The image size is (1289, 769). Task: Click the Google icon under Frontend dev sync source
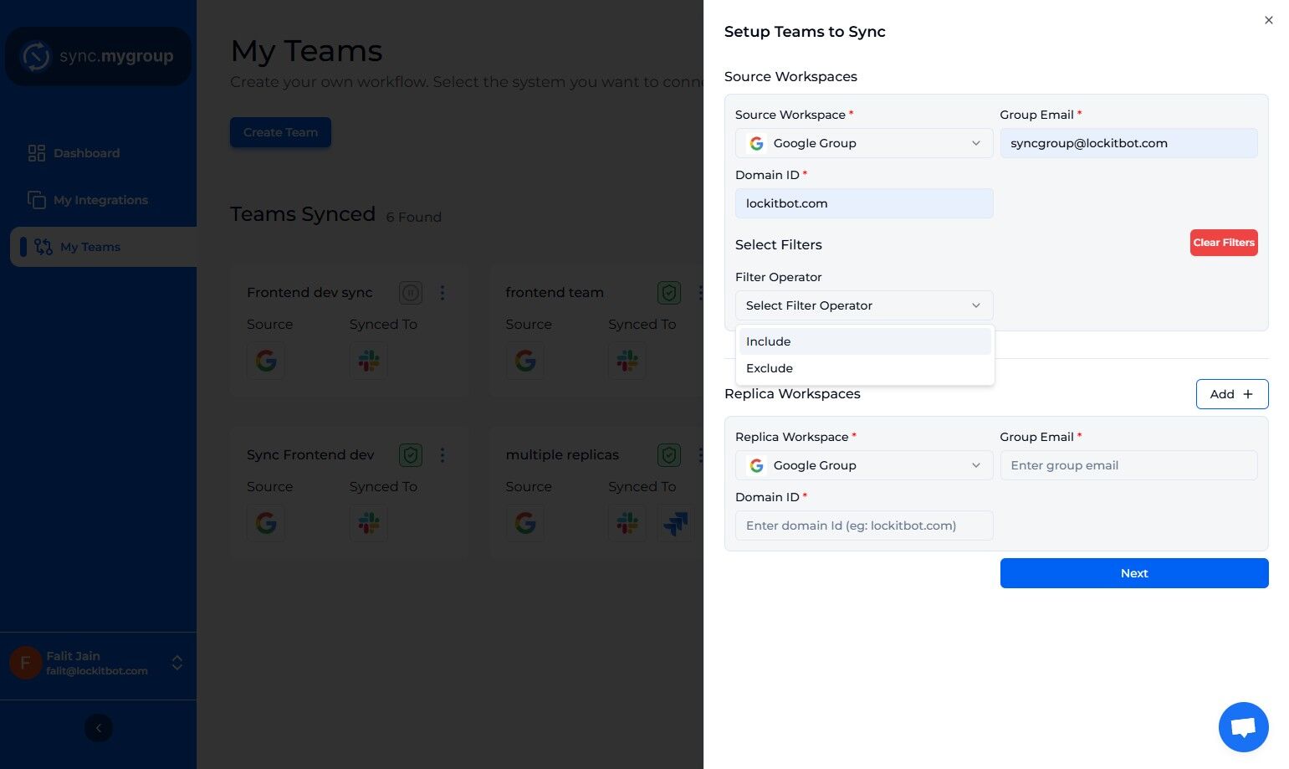pos(266,361)
